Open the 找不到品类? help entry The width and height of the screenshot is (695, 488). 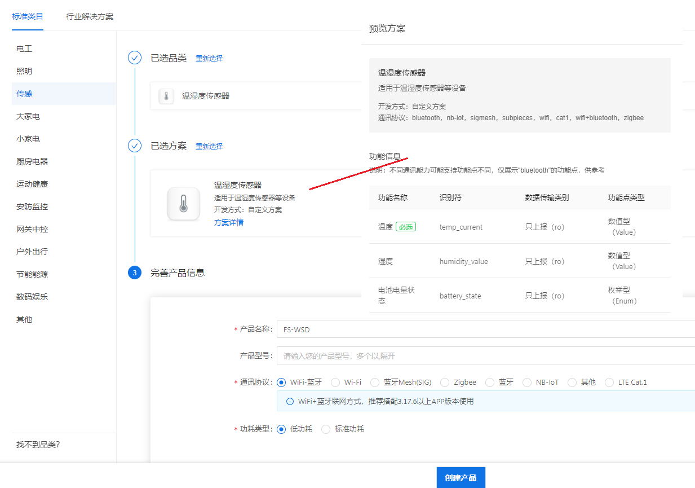pyautogui.click(x=38, y=445)
